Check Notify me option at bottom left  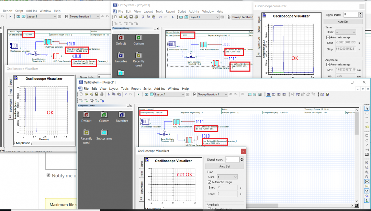point(48,175)
